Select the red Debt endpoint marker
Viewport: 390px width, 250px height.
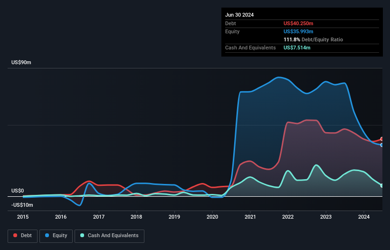[382, 139]
